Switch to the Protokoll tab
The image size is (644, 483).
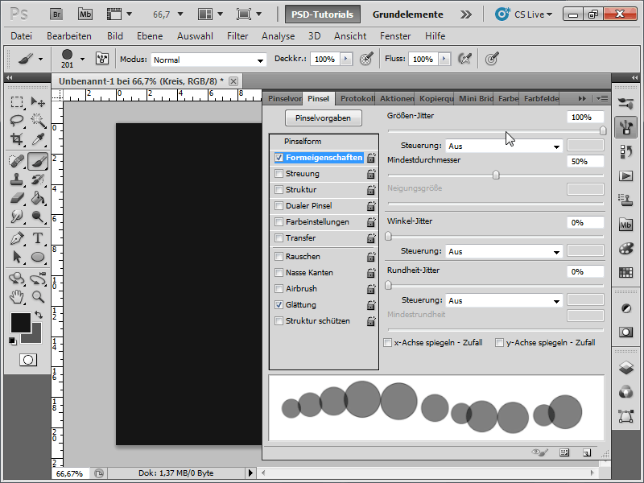(357, 98)
